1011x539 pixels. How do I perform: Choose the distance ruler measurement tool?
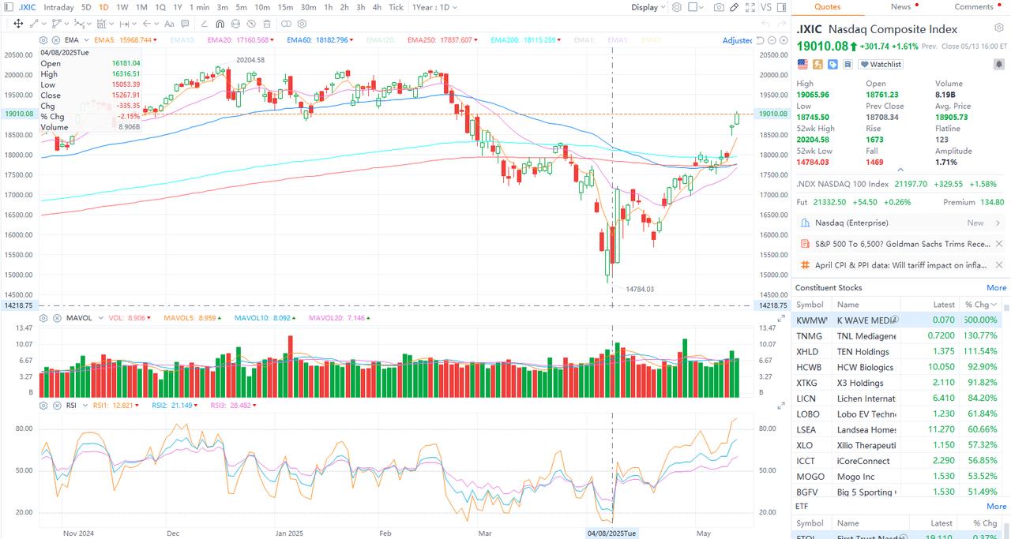point(124,24)
